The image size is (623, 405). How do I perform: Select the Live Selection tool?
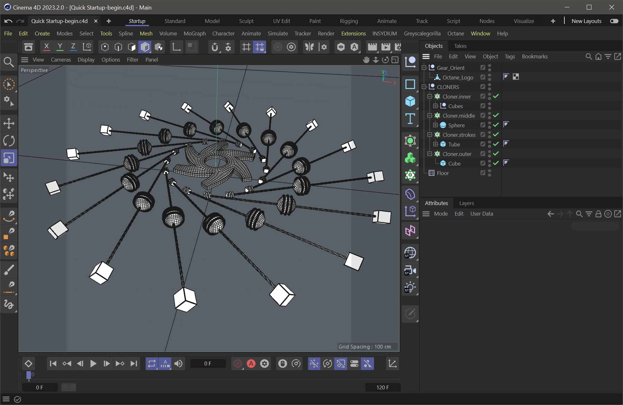point(9,84)
